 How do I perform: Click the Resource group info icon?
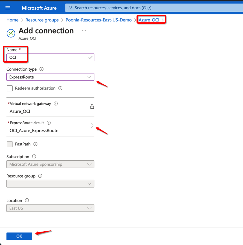click(x=40, y=176)
